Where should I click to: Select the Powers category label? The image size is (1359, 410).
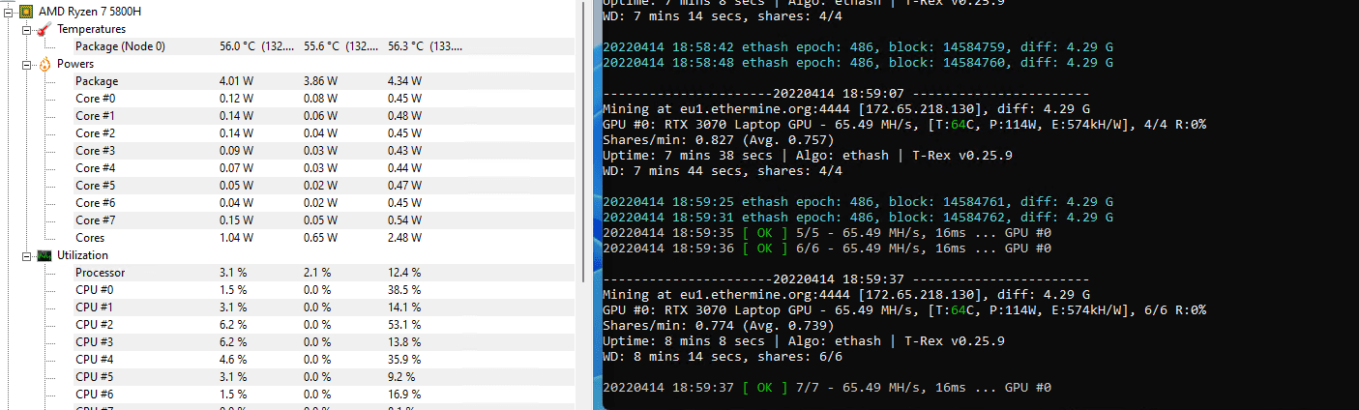point(75,64)
